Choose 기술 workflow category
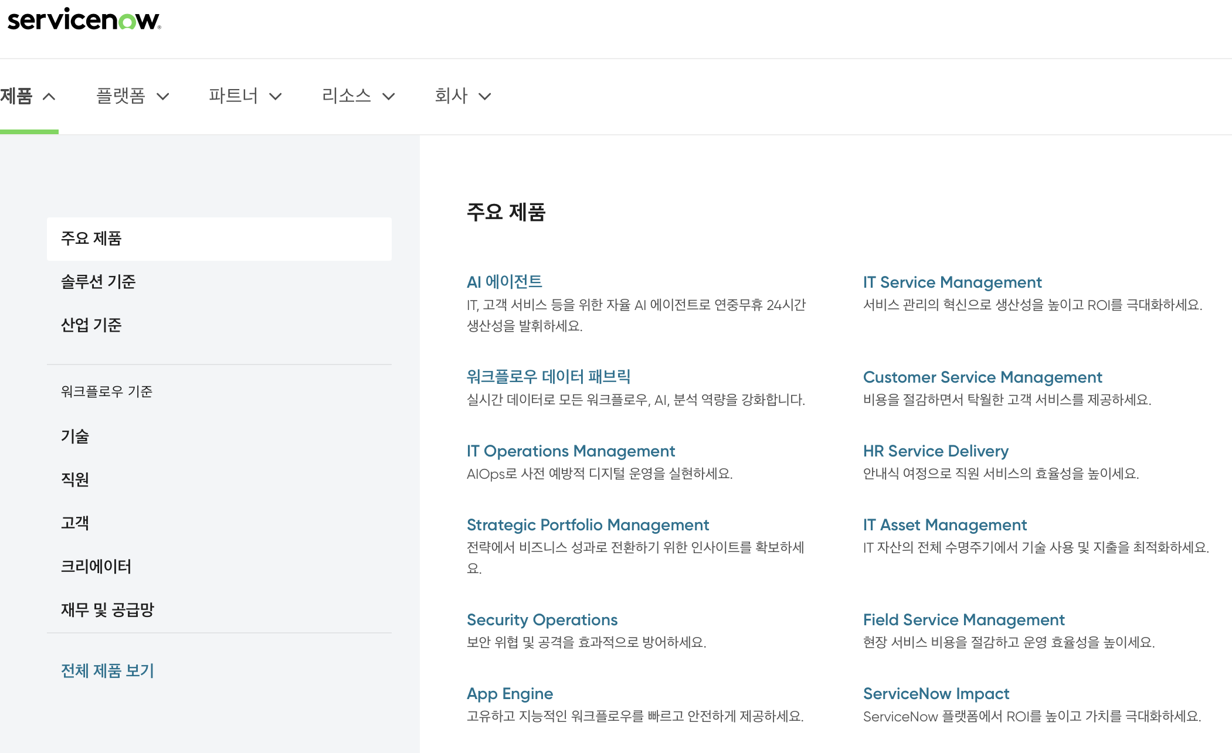 pos(75,437)
